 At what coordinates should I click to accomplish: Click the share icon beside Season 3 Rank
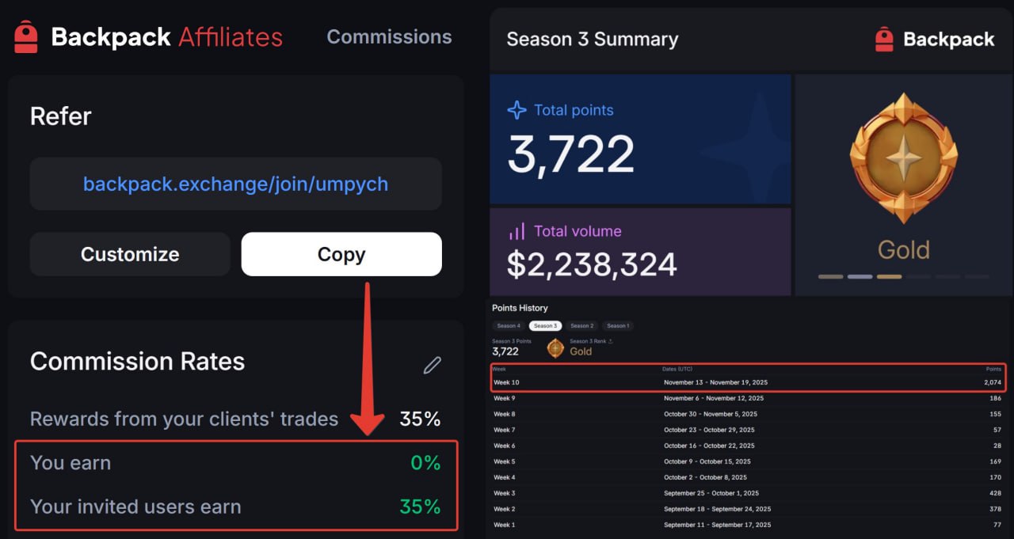(x=610, y=341)
